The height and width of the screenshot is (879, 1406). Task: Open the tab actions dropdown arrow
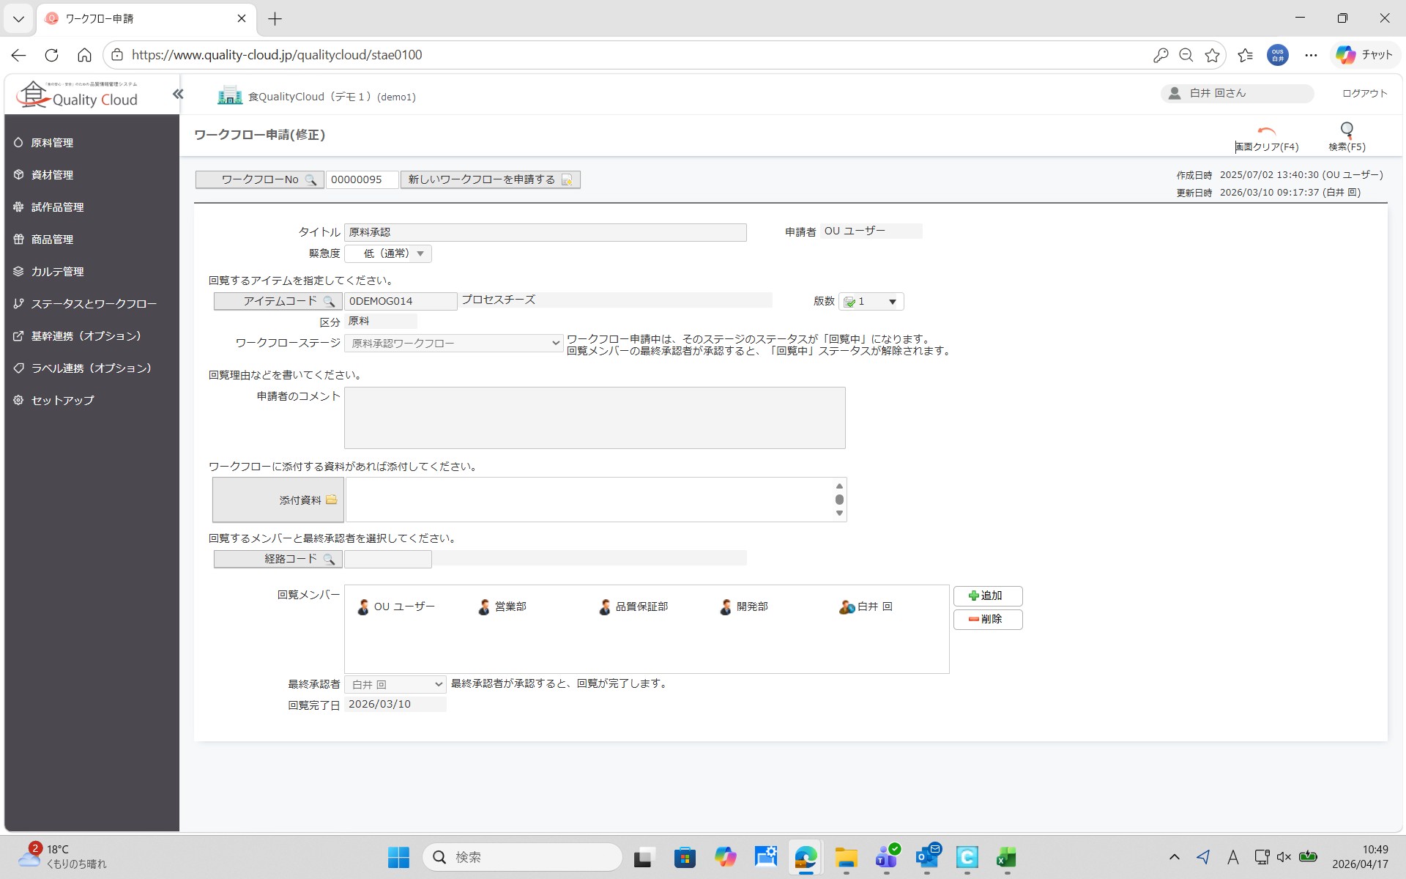pyautogui.click(x=18, y=19)
